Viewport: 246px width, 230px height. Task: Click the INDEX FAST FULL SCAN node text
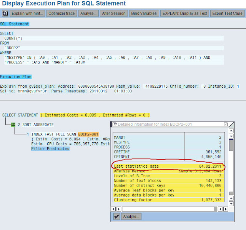(x=53, y=134)
